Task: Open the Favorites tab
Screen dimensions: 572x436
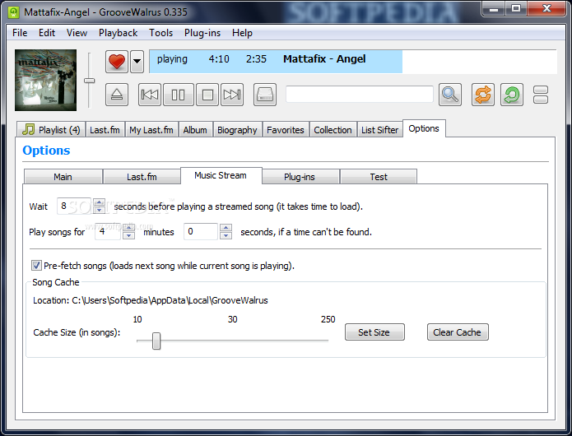Action: click(286, 130)
